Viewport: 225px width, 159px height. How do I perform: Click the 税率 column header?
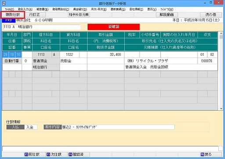click(x=132, y=35)
